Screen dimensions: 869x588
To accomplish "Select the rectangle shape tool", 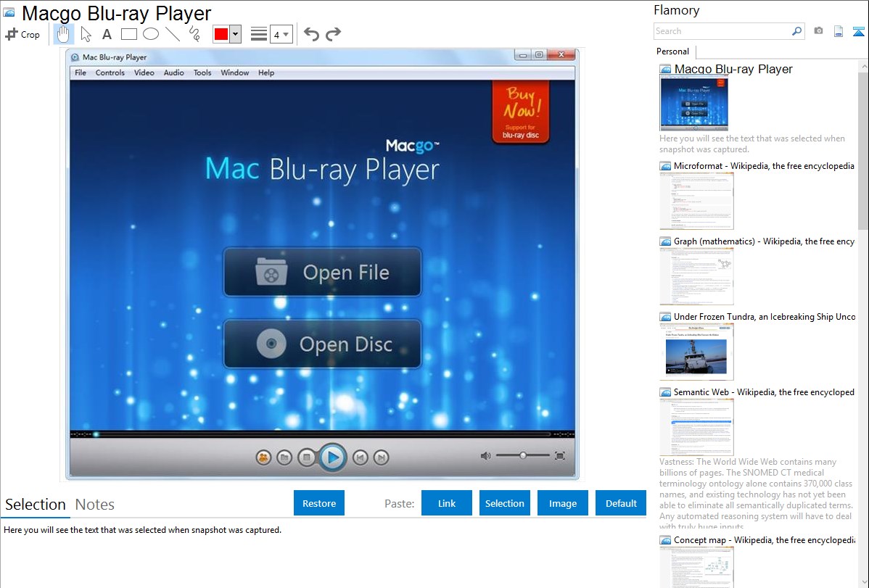I will 128,34.
